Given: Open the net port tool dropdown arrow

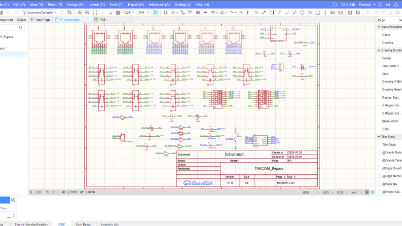Looking at the screenshot, I should 227,13.
